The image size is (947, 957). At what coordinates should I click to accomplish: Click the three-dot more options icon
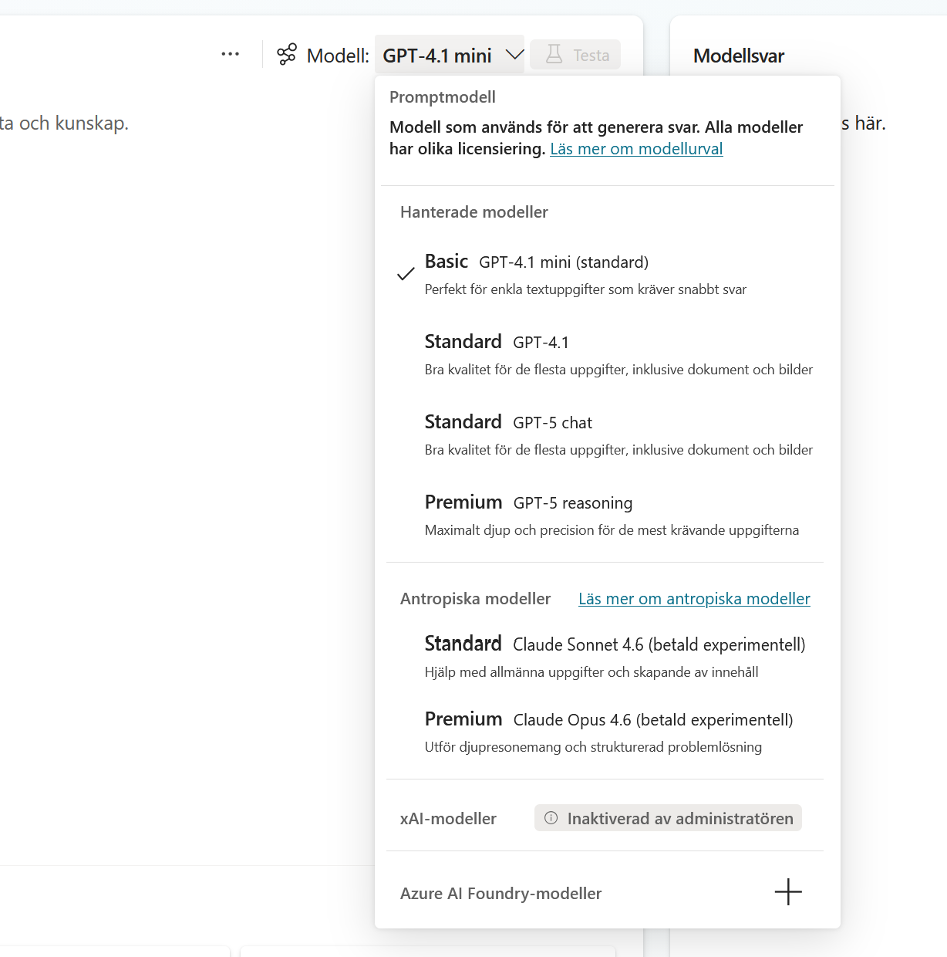click(230, 54)
